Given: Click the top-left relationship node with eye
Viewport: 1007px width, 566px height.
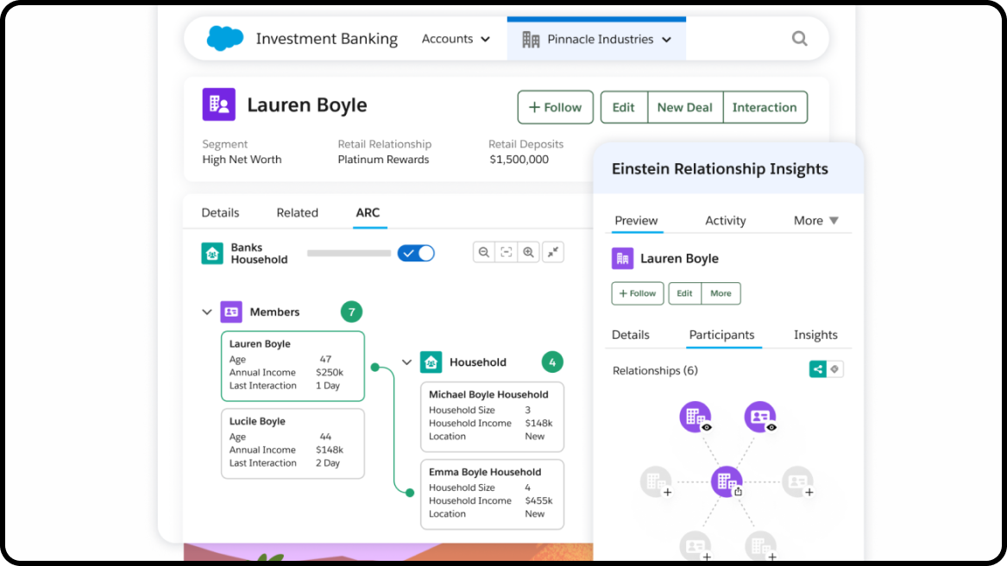Looking at the screenshot, I should tap(694, 417).
